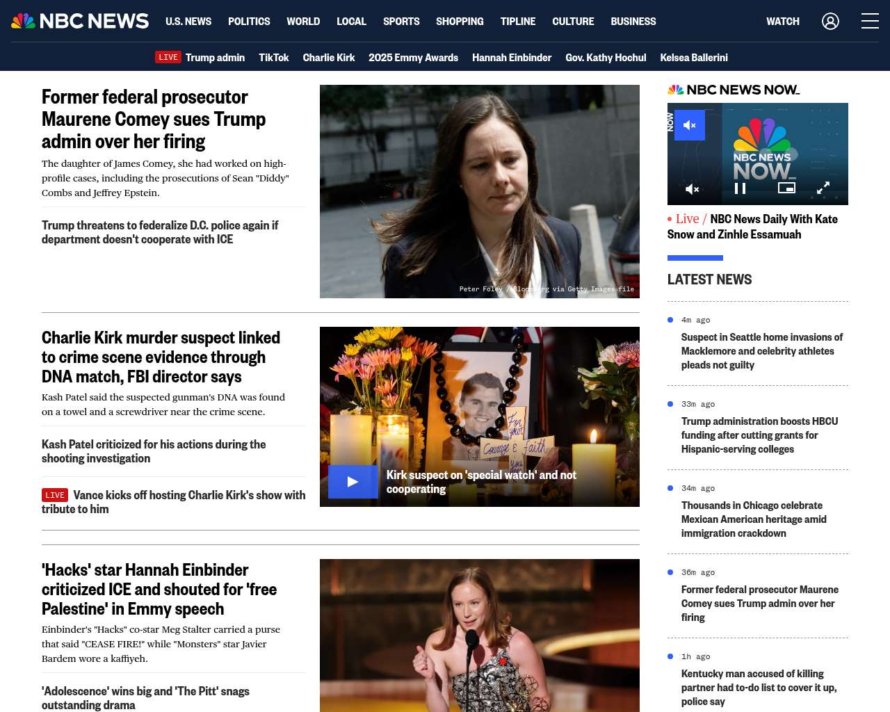Viewport: 890px width, 712px height.
Task: Read the Maurene Comey sues Trump admin headline
Action: [154, 119]
